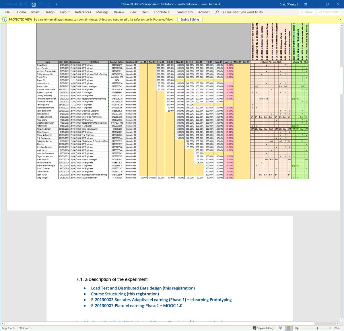Click the Redo icon in title bar
Image resolution: width=344 pixels, height=331 pixels.
pyautogui.click(x=49, y=4)
